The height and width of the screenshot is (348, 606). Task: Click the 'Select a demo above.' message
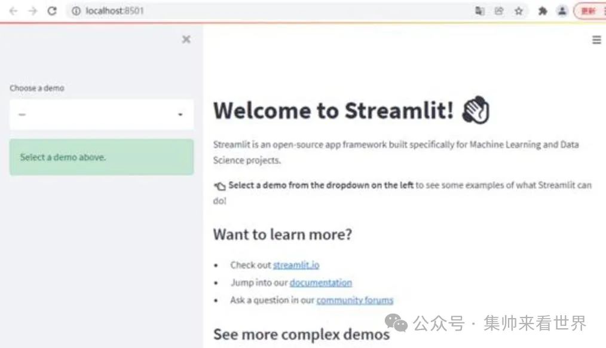tap(102, 157)
